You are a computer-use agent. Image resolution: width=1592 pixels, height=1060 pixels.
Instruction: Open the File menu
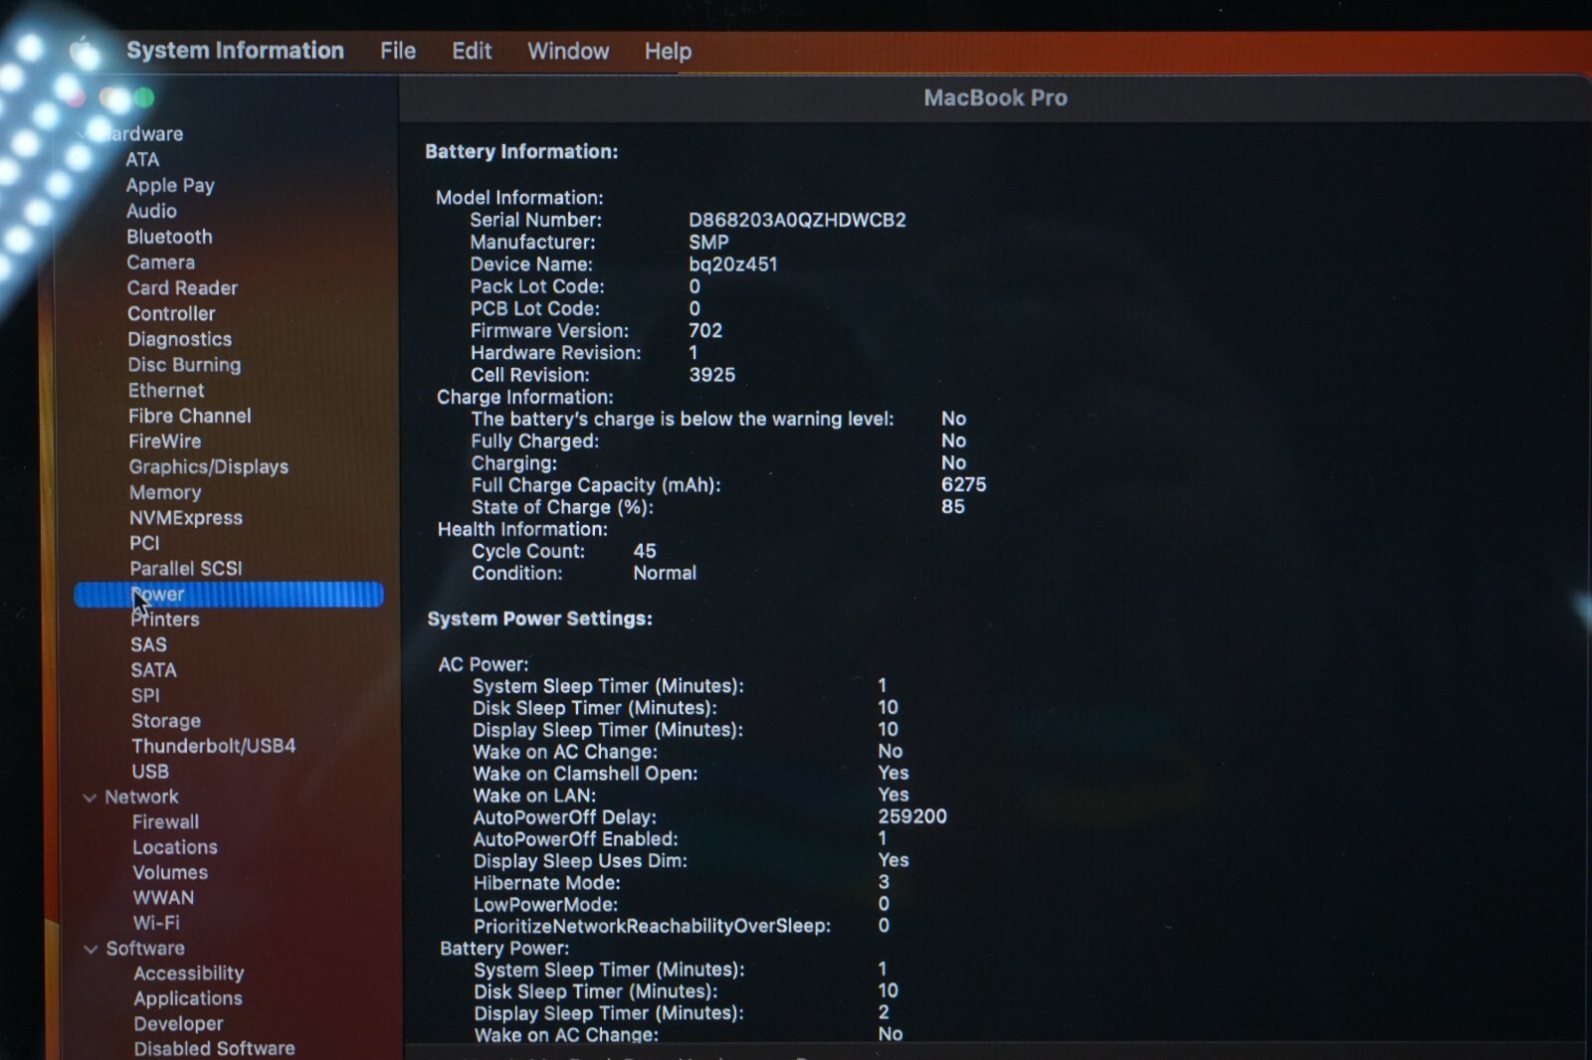pos(398,51)
